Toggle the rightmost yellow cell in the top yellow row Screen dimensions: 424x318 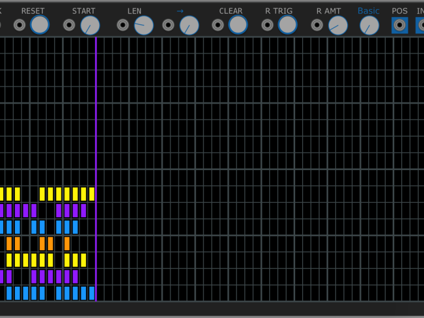(92, 194)
